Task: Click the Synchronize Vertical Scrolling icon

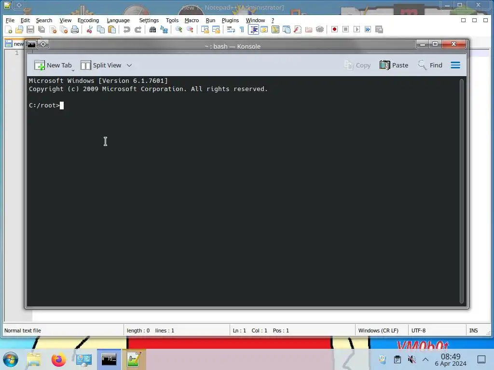Action: (x=205, y=29)
